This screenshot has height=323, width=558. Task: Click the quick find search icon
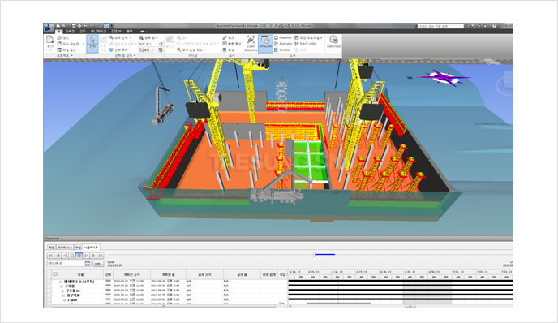tap(161, 44)
